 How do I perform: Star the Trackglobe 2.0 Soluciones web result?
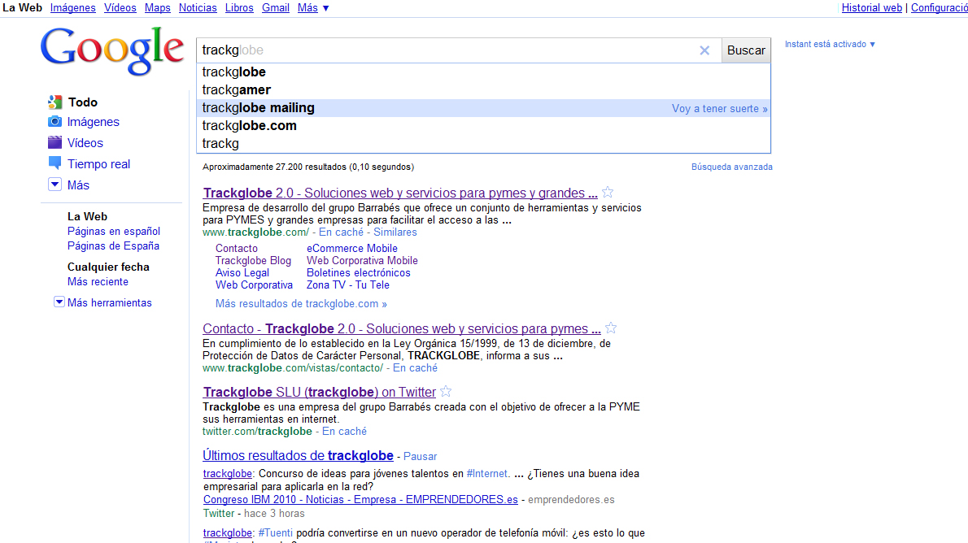608,192
